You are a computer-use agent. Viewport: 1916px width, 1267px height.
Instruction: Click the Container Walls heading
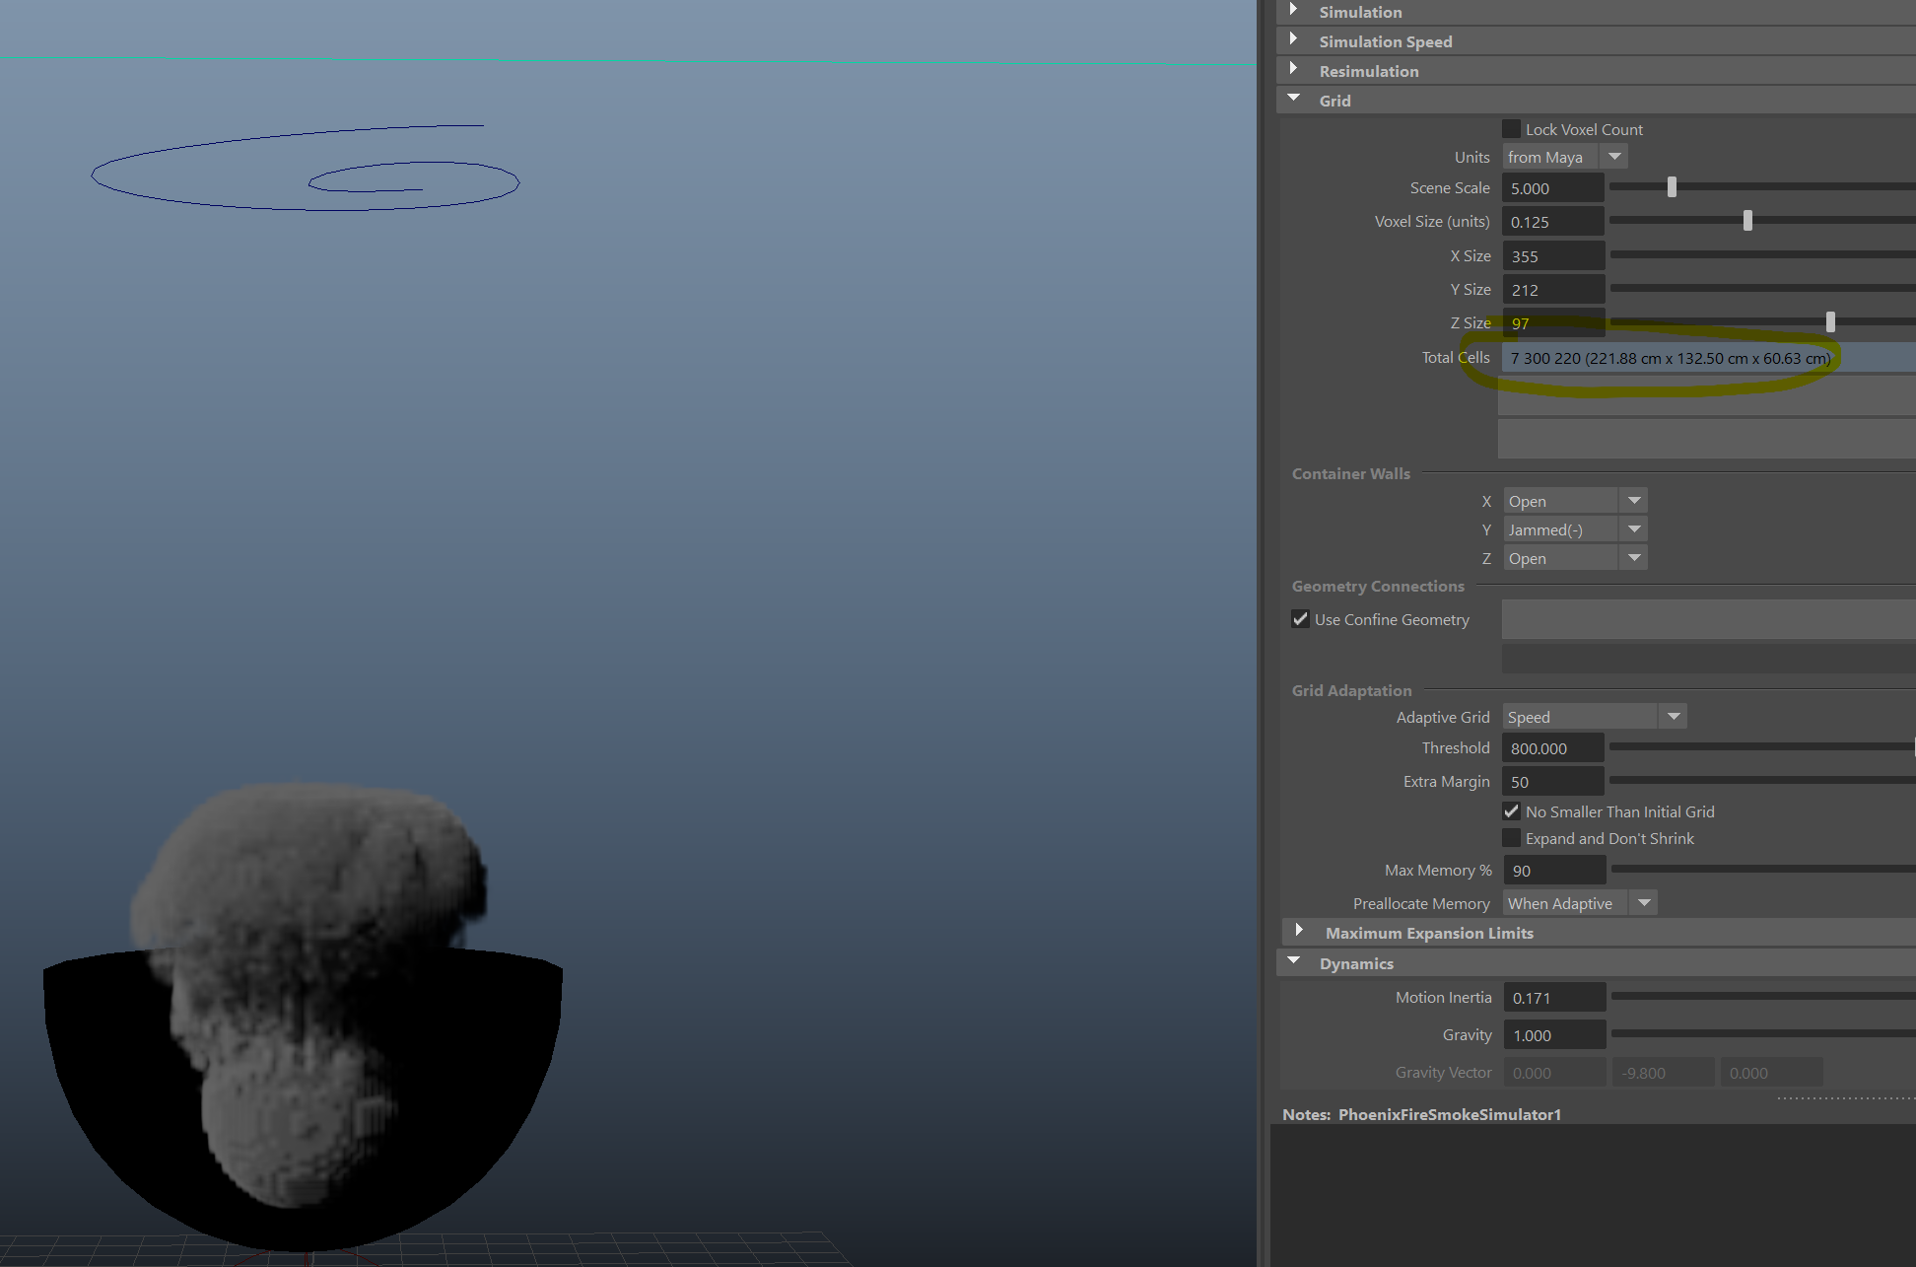click(1350, 474)
